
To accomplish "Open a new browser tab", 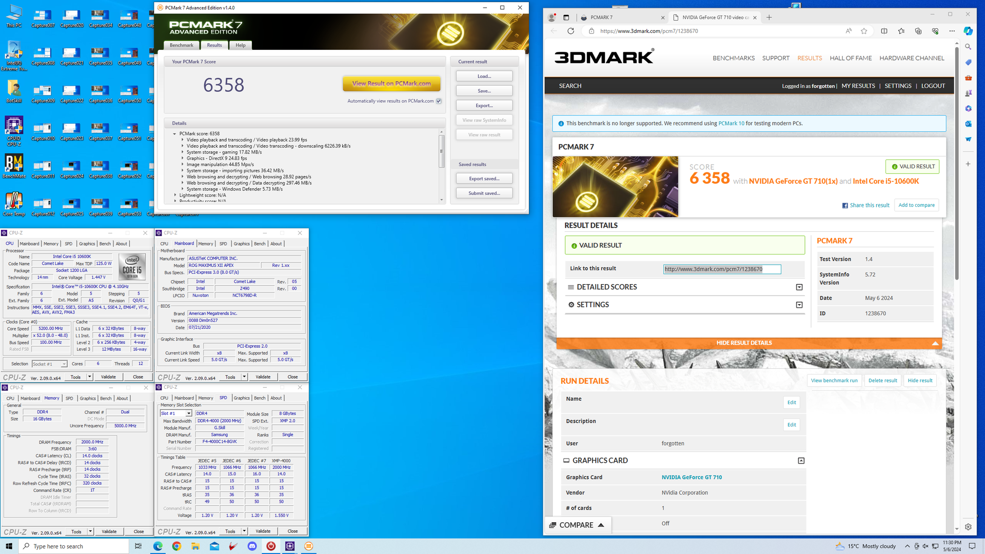I will coord(769,17).
